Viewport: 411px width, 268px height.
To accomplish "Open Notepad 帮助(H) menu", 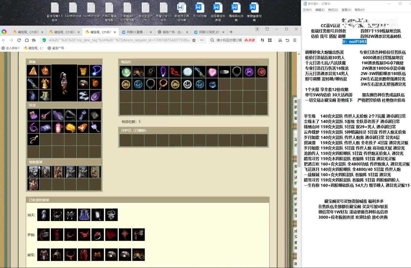I will point(359,10).
